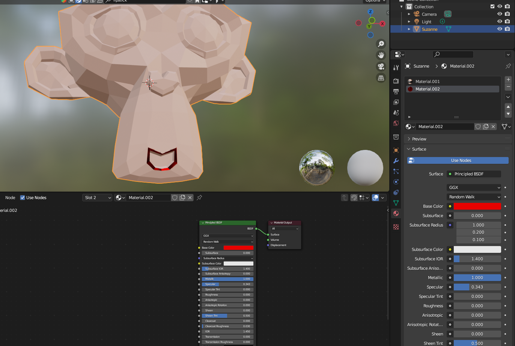The image size is (515, 346).
Task: Open Random Walk subsurface method dropdown in properties
Action: 474,197
